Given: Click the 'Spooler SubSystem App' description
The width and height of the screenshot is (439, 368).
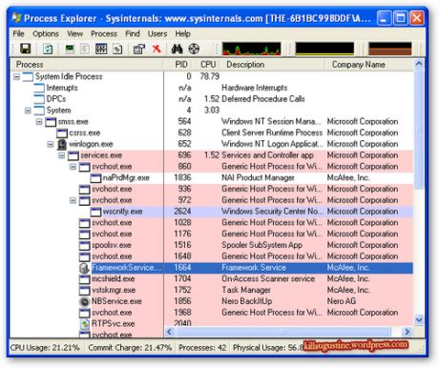Looking at the screenshot, I should coord(261,245).
